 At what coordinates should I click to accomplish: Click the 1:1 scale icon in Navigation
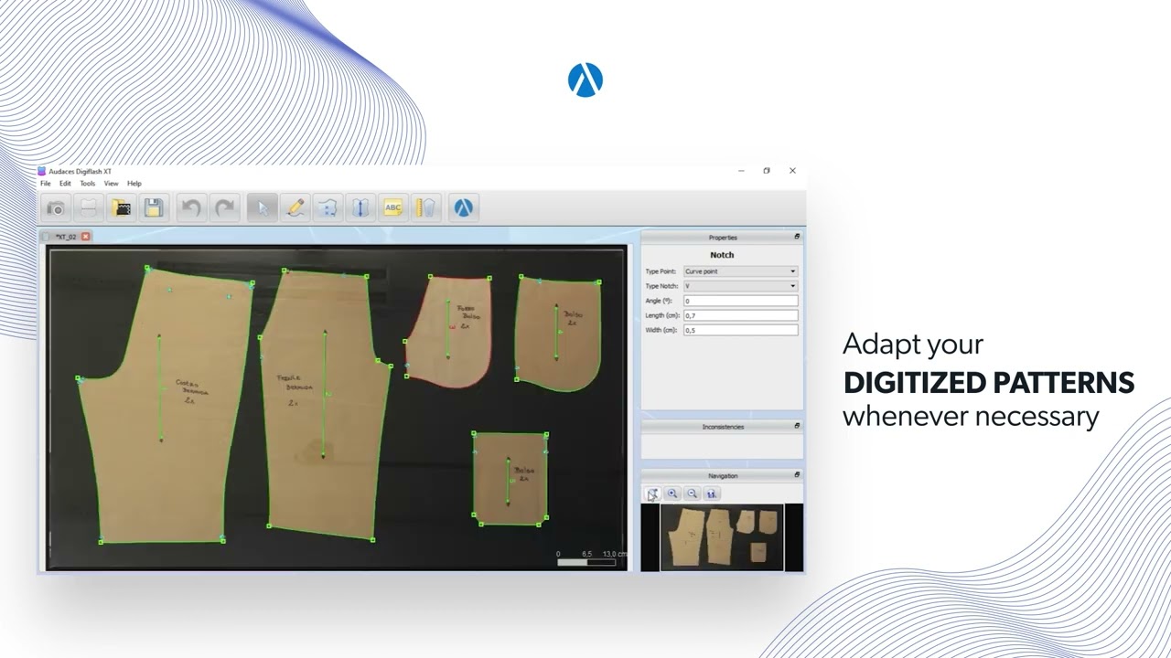(712, 493)
